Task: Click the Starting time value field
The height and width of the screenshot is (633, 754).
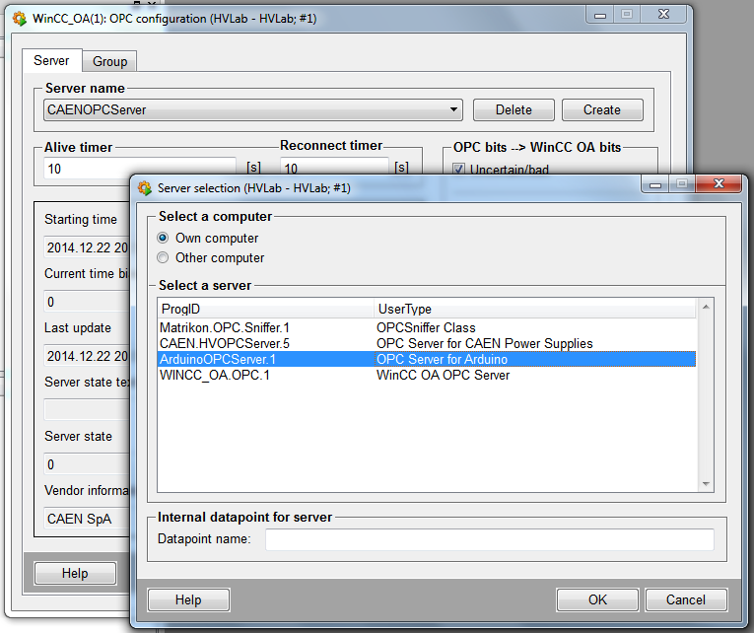Action: [87, 247]
